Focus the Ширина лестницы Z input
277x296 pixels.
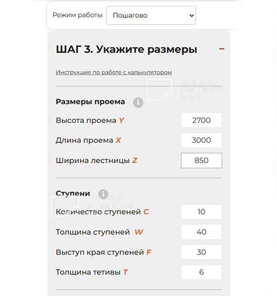tap(201, 161)
